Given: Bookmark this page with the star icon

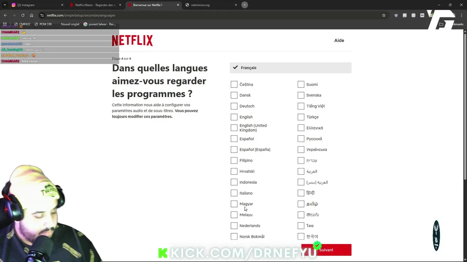Looking at the screenshot, I should point(384,15).
